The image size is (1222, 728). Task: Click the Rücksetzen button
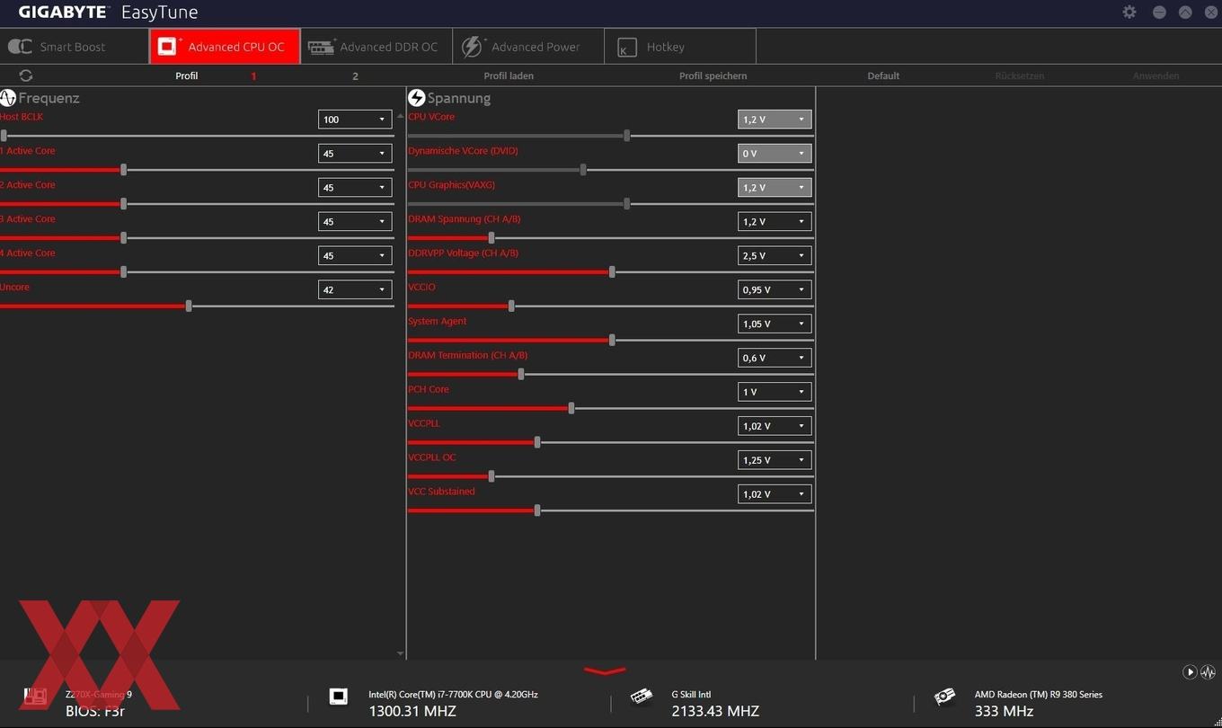1020,76
